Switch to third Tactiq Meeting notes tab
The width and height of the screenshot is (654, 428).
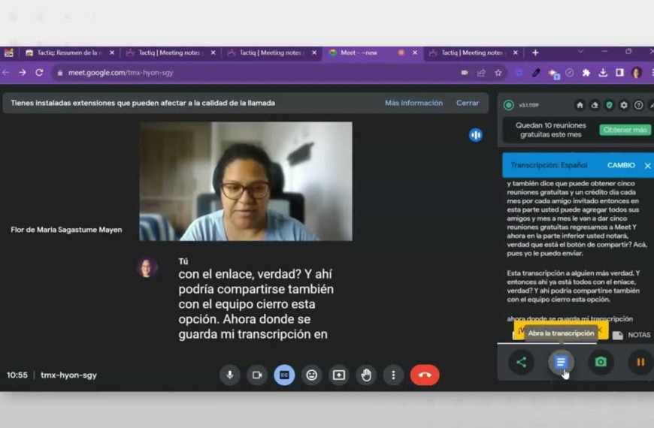pyautogui.click(x=270, y=53)
